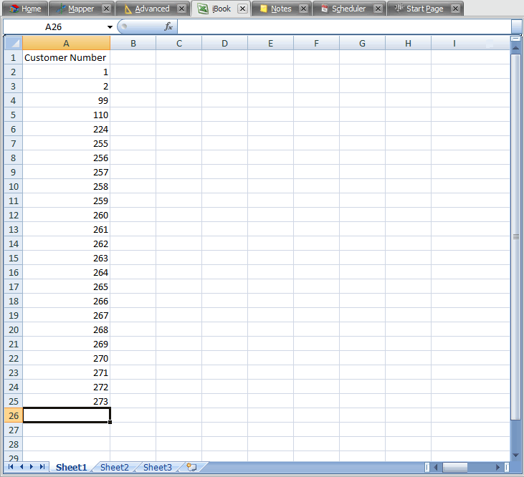This screenshot has height=477, width=524.
Task: Close the Mapper tab
Action: 106,9
